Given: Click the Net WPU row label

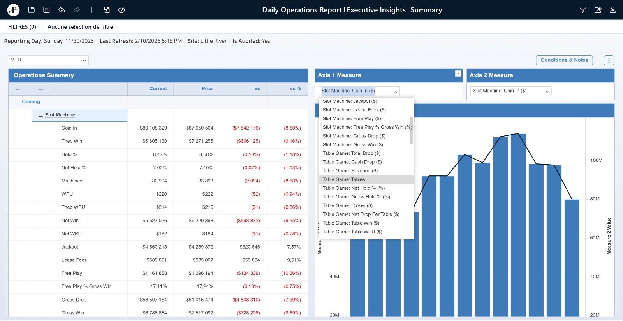Looking at the screenshot, I should coord(71,234).
